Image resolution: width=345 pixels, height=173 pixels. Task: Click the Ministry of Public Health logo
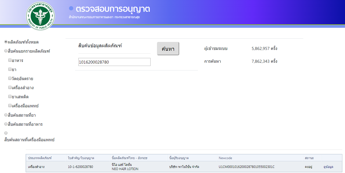(41, 15)
